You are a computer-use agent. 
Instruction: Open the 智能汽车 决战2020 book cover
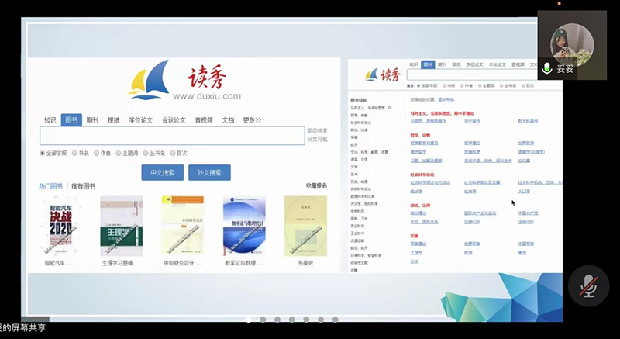coord(60,226)
